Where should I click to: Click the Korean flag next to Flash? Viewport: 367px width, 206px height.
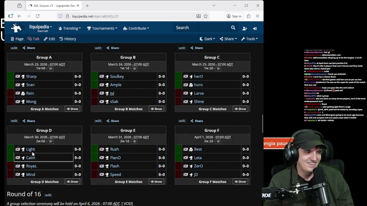102,166
